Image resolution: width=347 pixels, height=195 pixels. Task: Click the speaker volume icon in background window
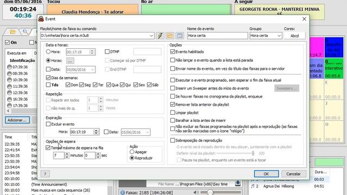196,193
